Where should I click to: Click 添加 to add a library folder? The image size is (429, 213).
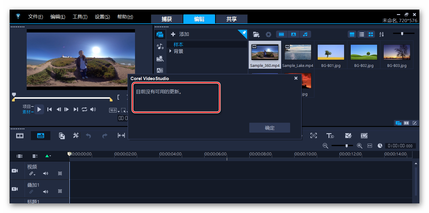180,34
